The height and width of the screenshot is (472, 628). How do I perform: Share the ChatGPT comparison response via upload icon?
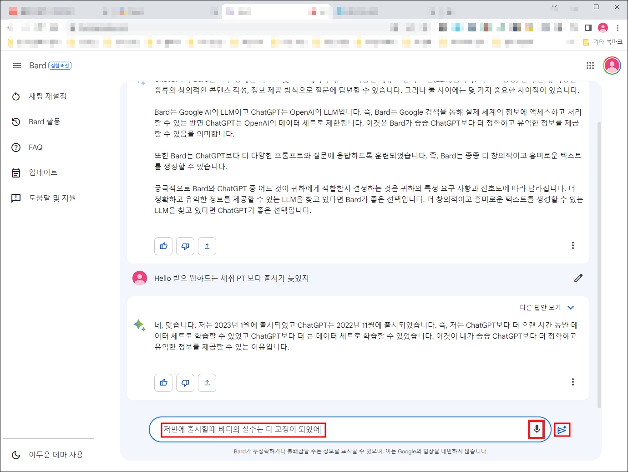pos(207,246)
